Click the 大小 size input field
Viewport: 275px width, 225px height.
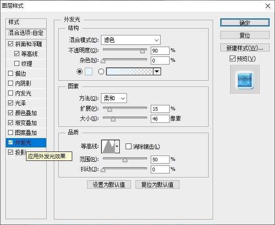160,119
